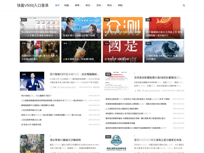Open the 恒實科技2月28日 card

[40, 52]
